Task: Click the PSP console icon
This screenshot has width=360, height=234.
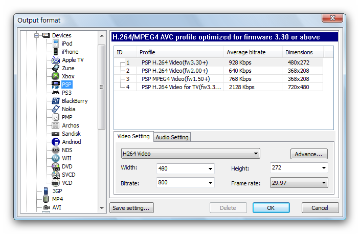Action: [x=56, y=84]
